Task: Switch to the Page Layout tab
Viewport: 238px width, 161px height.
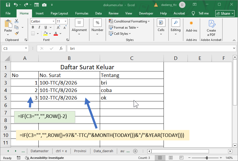Action: click(59, 13)
